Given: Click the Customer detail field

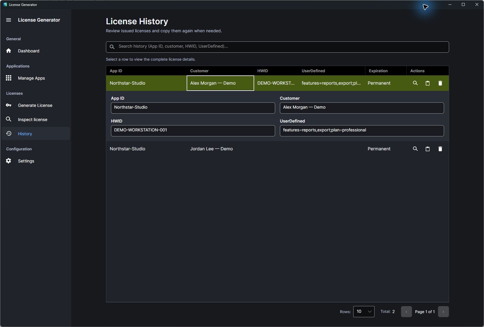Looking at the screenshot, I should [362, 108].
